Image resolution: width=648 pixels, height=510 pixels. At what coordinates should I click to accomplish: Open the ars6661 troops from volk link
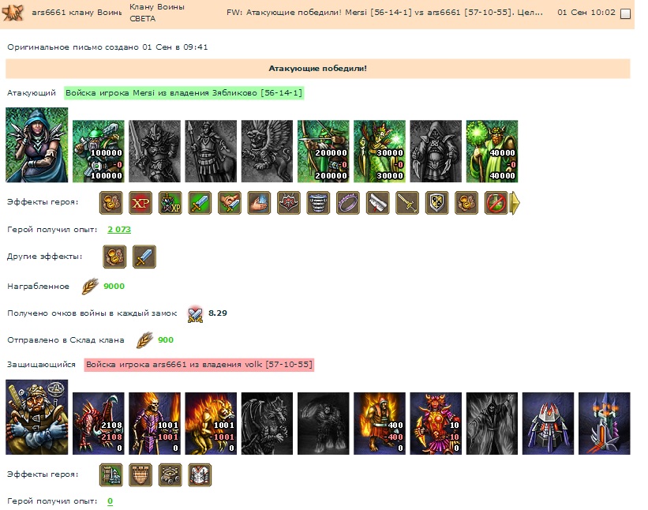199,365
